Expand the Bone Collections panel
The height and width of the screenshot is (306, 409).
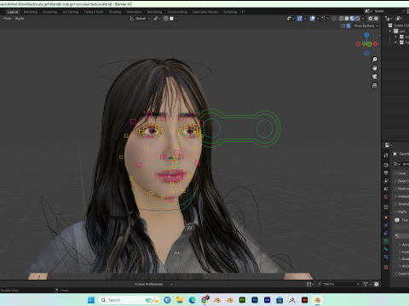[x=401, y=181]
